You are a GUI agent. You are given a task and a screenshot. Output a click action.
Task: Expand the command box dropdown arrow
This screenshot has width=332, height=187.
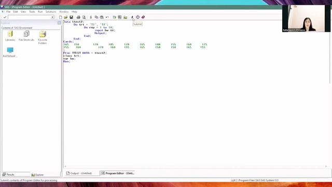52,17
